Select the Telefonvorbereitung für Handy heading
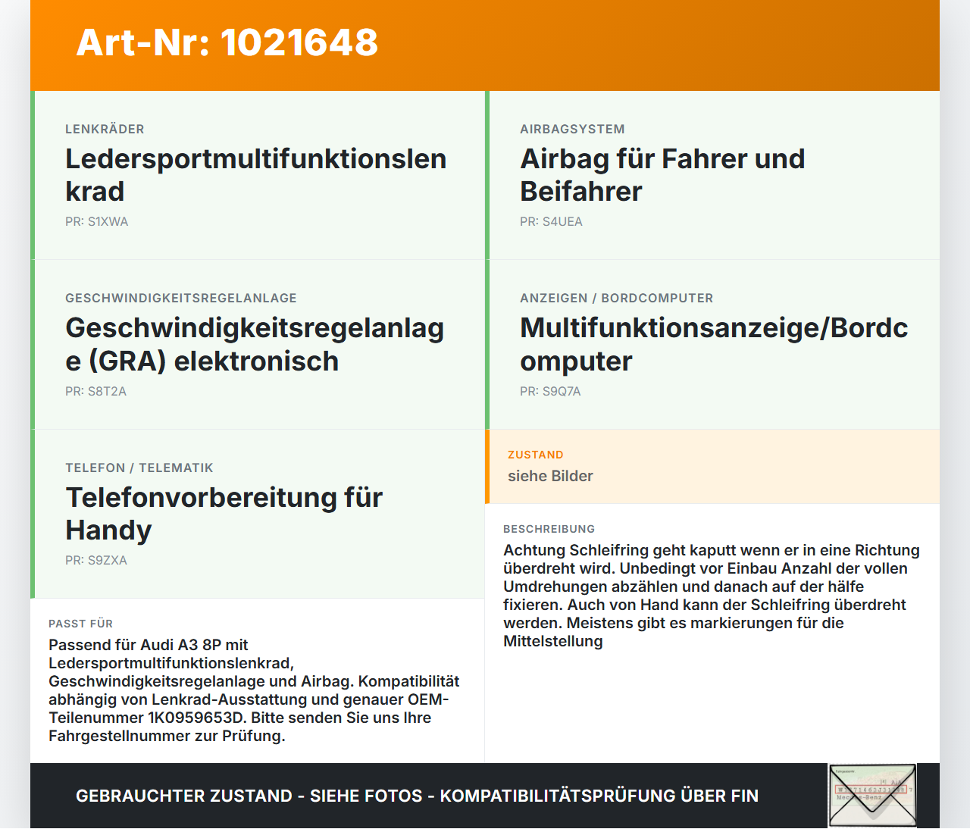 pos(224,514)
